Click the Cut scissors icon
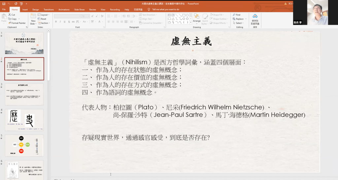 point(9,15)
